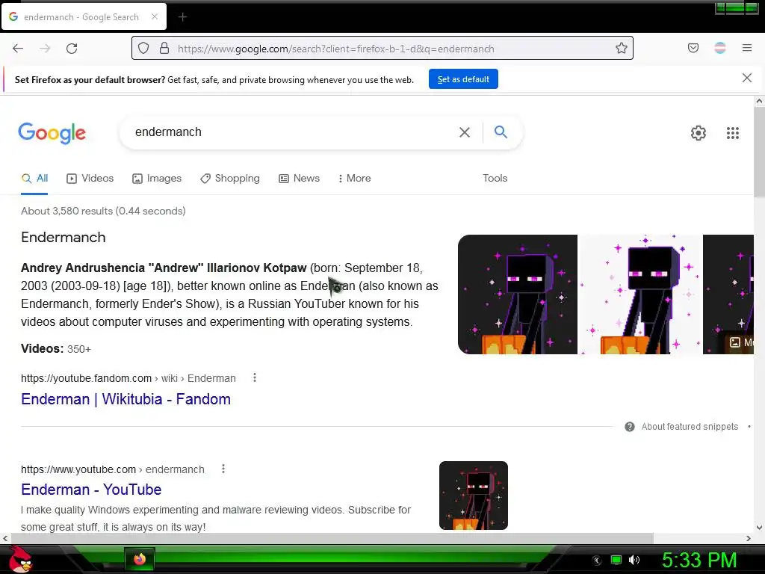Viewport: 765px width, 574px height.
Task: Close the endermanch Google Search tab
Action: 154,16
